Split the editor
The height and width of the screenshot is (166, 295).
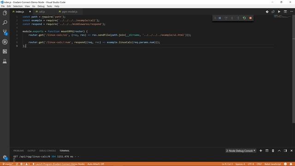click(285, 12)
